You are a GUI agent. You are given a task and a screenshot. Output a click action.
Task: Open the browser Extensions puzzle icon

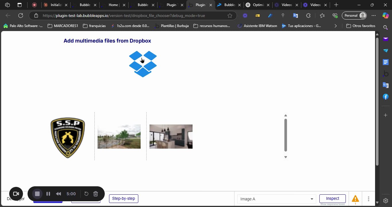click(308, 16)
